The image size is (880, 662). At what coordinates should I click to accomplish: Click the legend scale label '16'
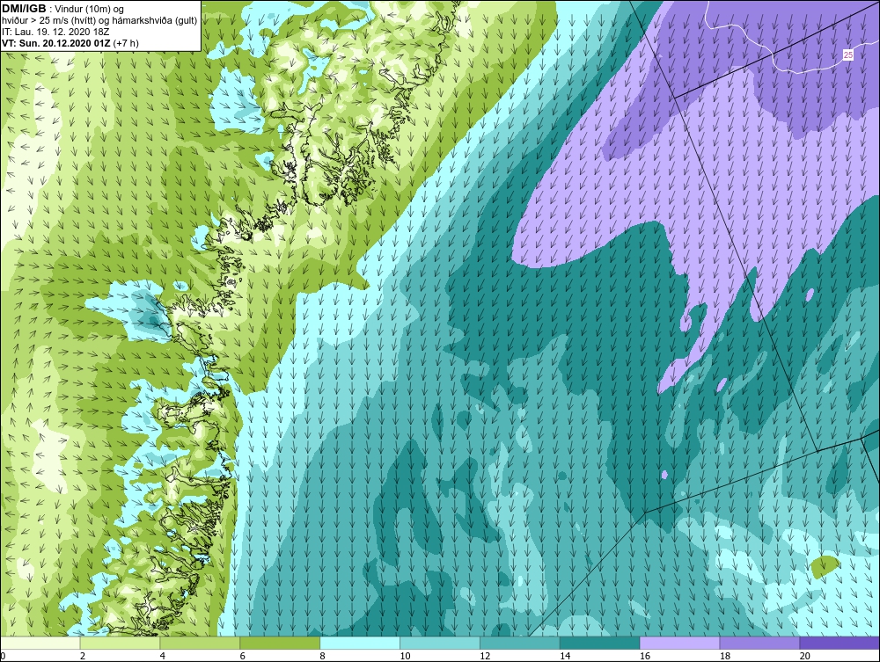645,656
